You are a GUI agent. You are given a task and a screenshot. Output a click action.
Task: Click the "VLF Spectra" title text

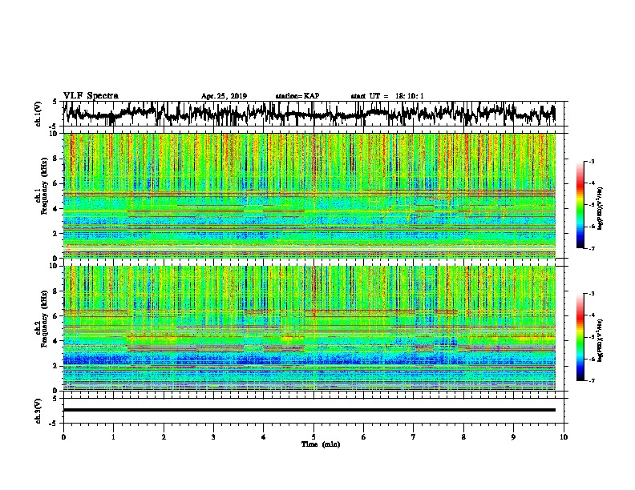pos(91,96)
